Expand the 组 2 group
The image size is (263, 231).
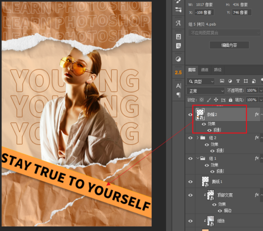click(197, 137)
